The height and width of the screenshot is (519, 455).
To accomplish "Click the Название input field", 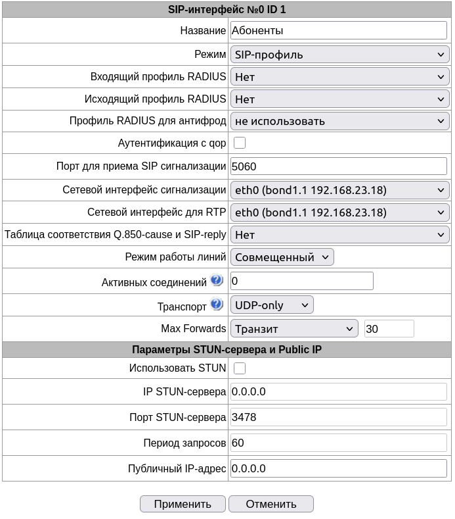I will pos(339,30).
